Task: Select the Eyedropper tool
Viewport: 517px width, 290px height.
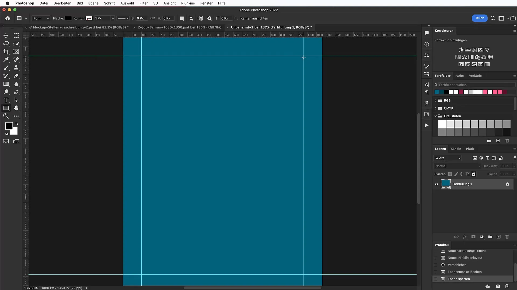Action: coord(6,60)
